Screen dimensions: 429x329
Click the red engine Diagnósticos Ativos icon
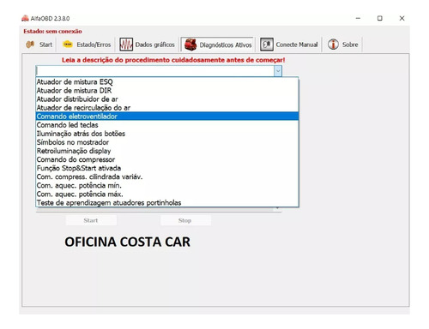click(x=190, y=45)
